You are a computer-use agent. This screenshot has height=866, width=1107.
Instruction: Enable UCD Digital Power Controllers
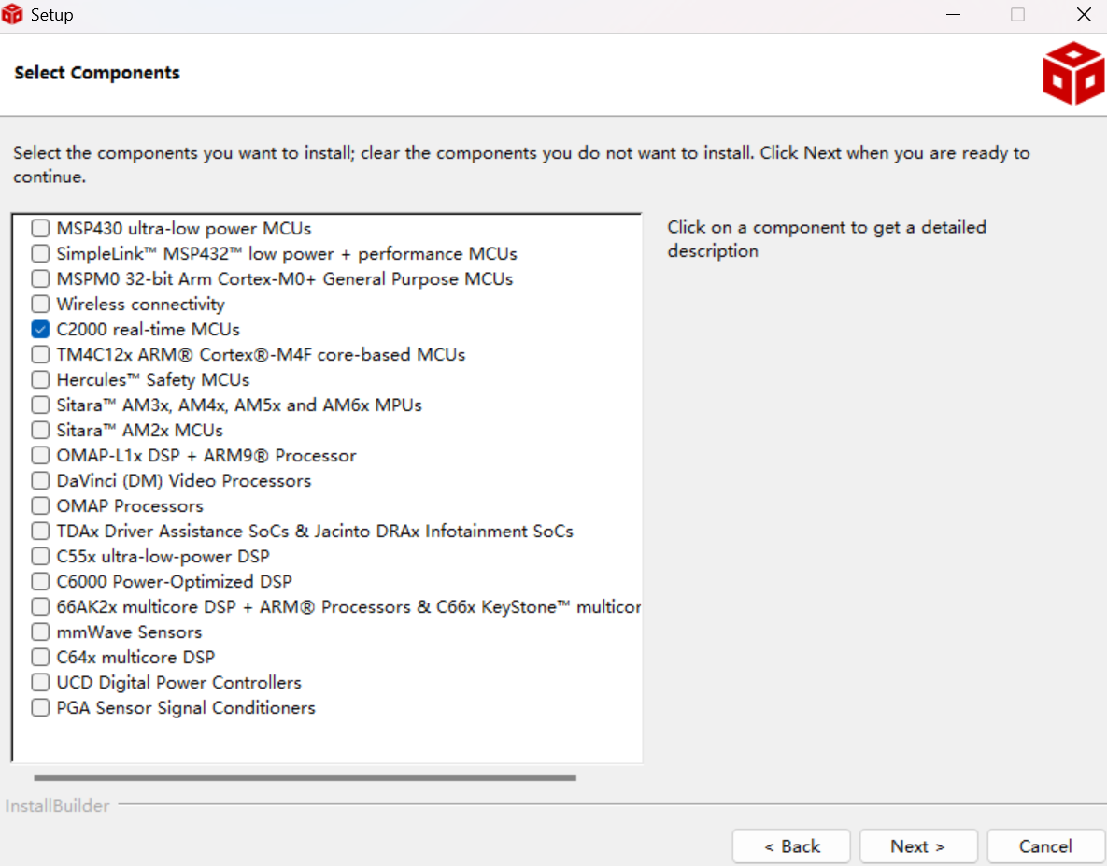(40, 682)
